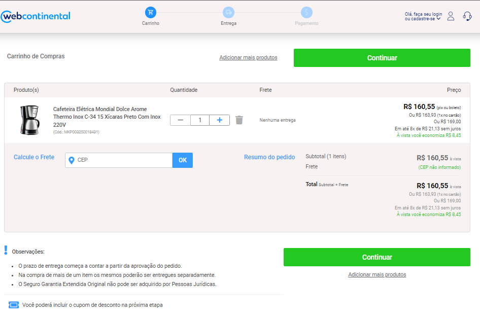The width and height of the screenshot is (480, 319).
Task: Click the Subtotal (1 itens) label
Action: point(326,156)
